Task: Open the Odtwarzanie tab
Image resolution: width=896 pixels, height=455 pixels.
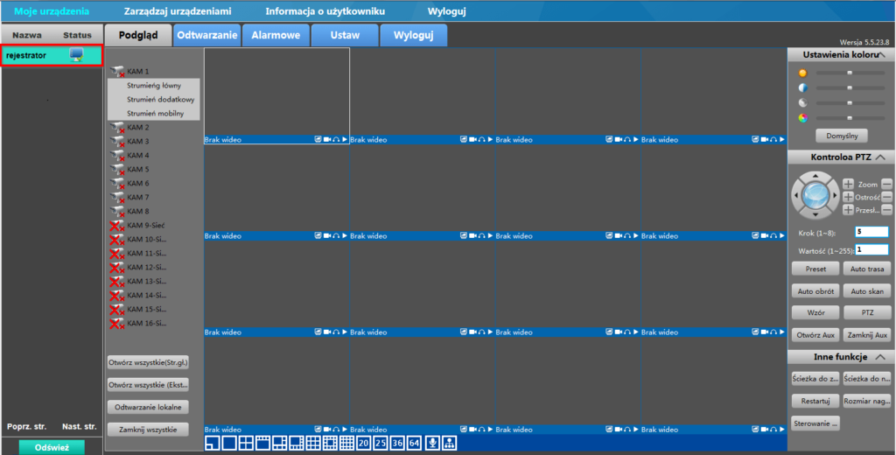Action: click(x=207, y=35)
